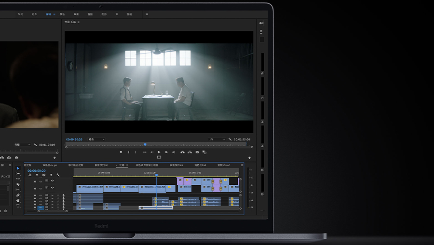Select the Track Select Forward tool

[x=18, y=173]
